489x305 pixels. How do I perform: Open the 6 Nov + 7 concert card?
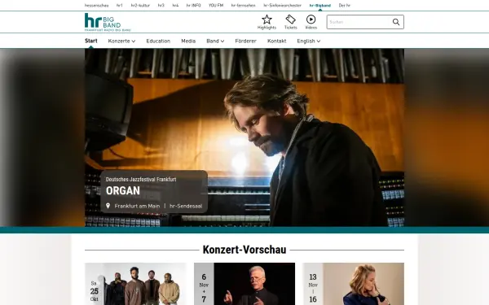244,284
